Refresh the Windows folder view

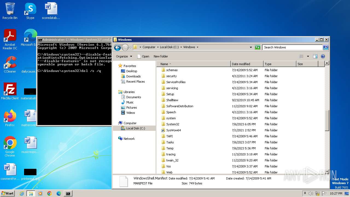258,47
